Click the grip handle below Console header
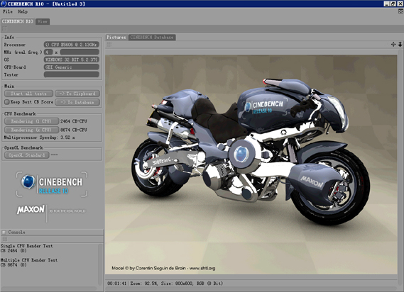The width and height of the screenshot is (404, 292). pos(5,239)
